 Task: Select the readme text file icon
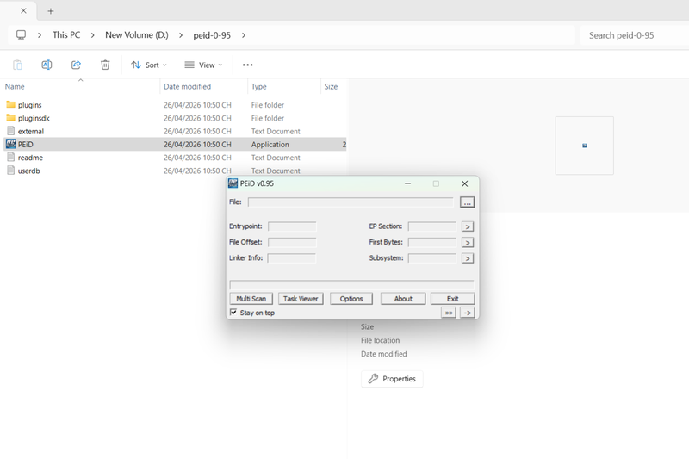(11, 158)
